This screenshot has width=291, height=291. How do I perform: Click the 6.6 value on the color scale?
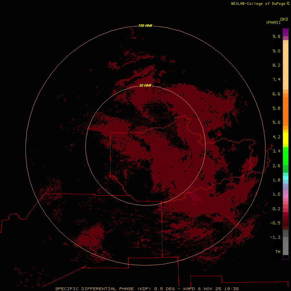(x=276, y=94)
